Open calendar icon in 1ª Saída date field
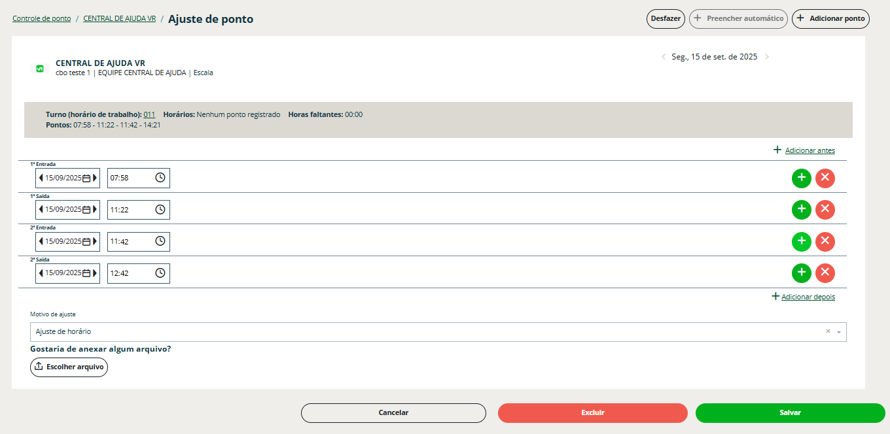890x434 pixels. (x=86, y=210)
